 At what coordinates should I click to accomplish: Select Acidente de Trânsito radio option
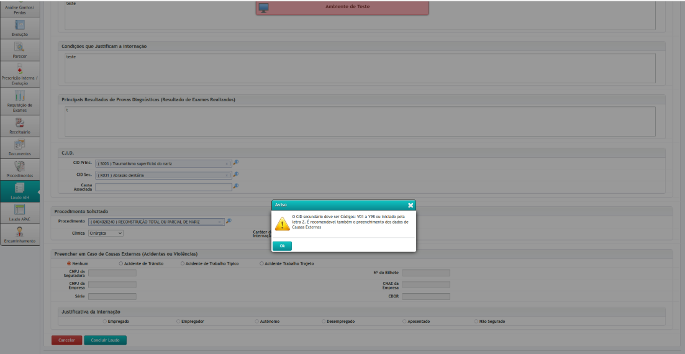121,263
